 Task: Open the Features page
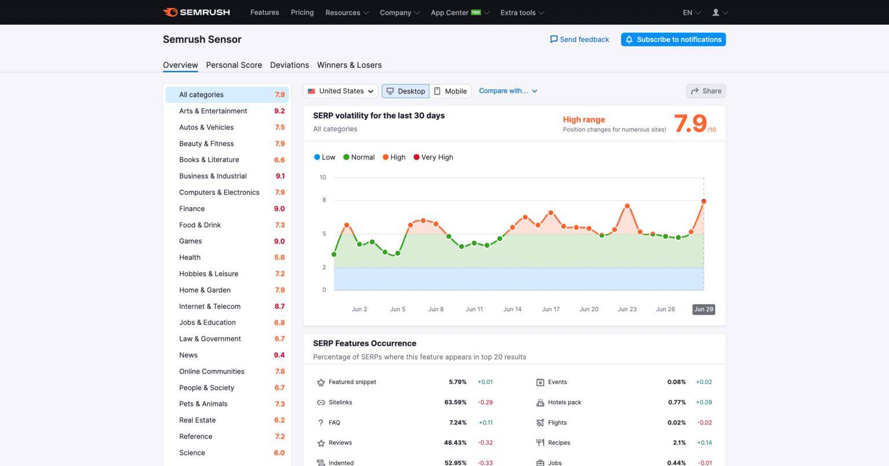coord(265,12)
